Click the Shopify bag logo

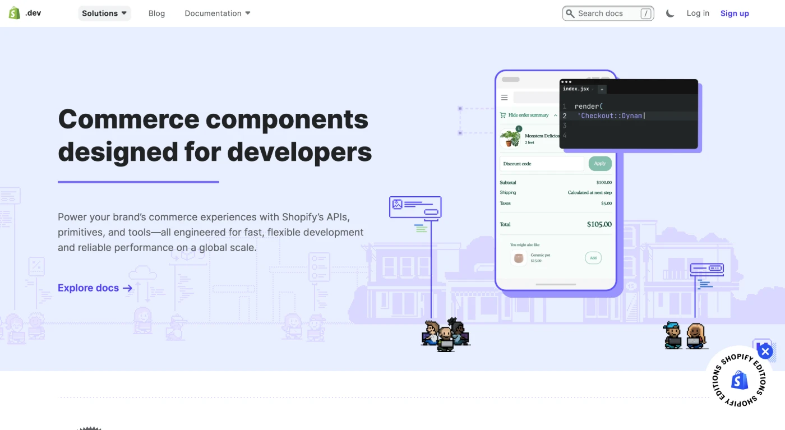pos(15,13)
